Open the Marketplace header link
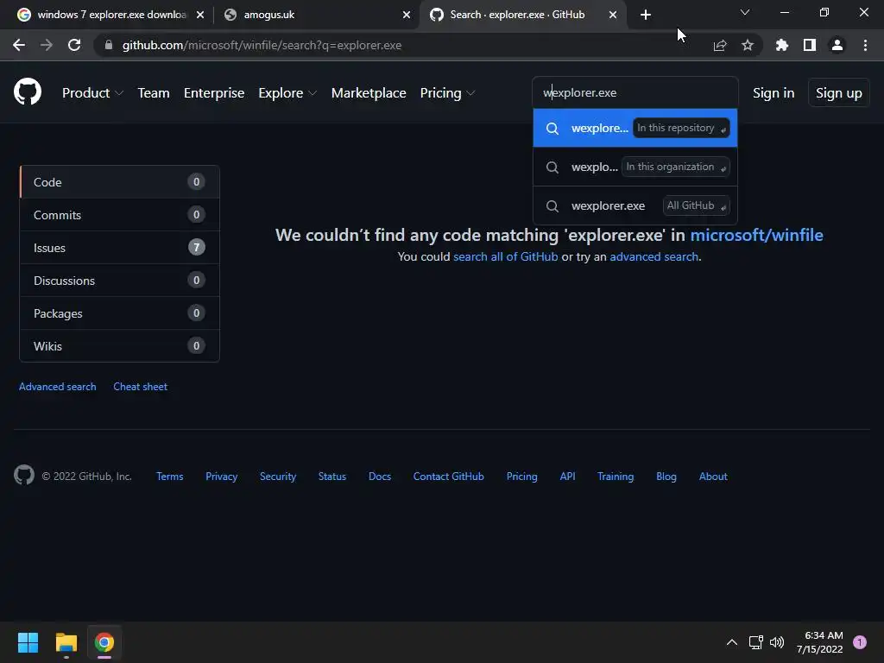This screenshot has height=663, width=884. click(369, 93)
